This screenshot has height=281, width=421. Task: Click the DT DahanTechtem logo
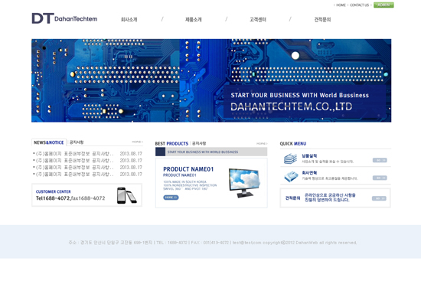[64, 18]
